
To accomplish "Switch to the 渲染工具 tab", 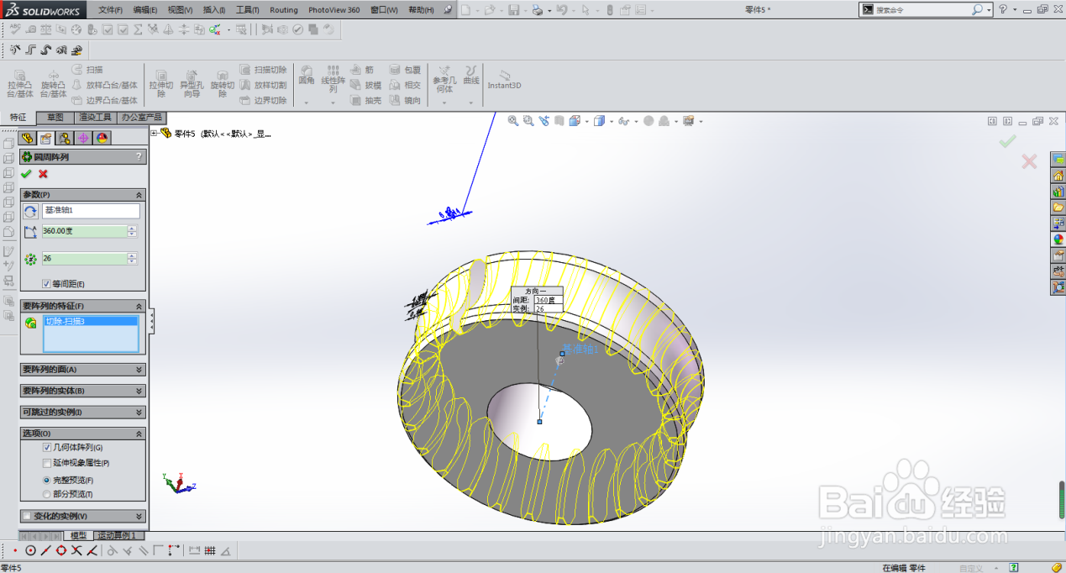I will 95,118.
